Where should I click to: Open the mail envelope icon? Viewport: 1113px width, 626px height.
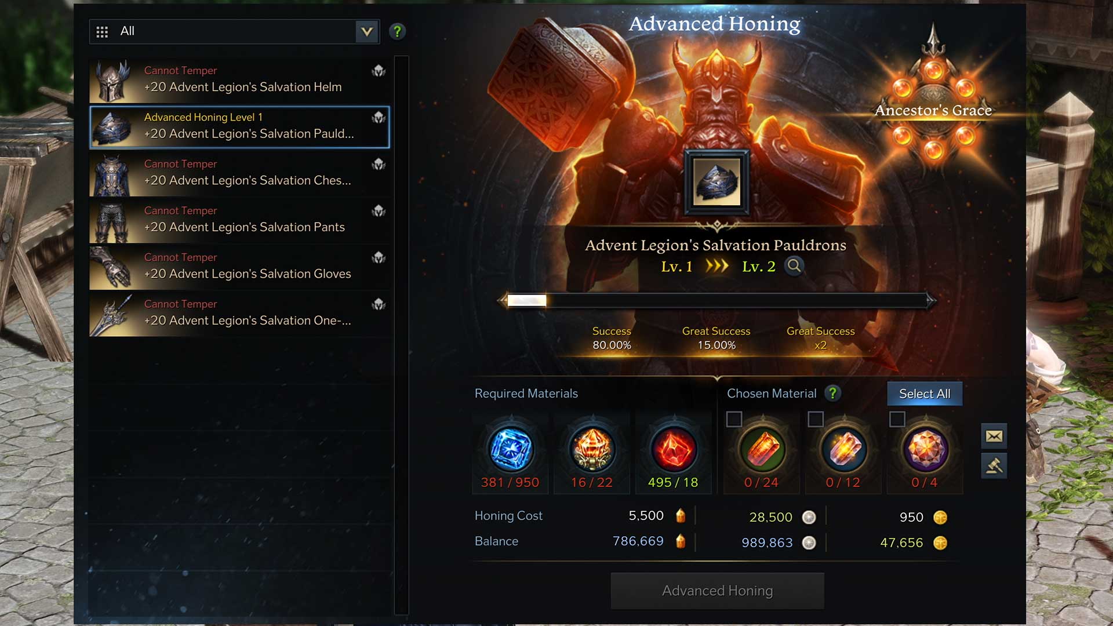click(994, 436)
